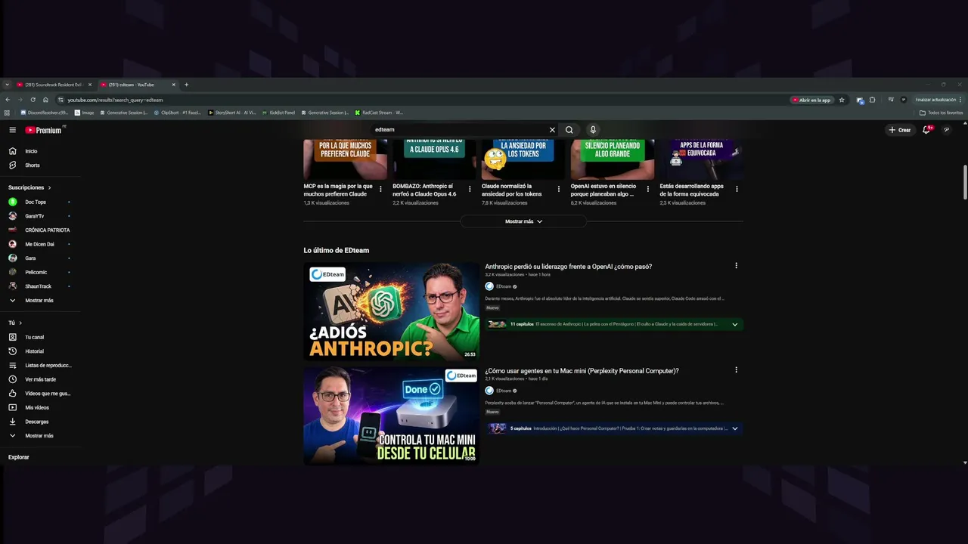Open more options for the Mac mini video
968x544 pixels.
pos(736,370)
